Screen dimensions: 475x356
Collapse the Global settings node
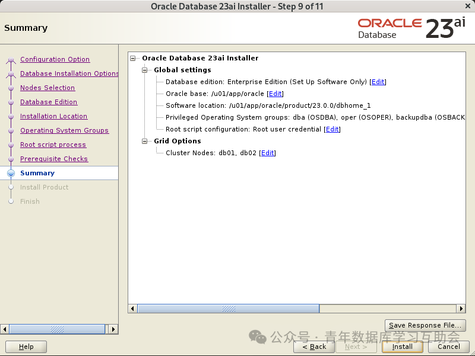click(145, 70)
